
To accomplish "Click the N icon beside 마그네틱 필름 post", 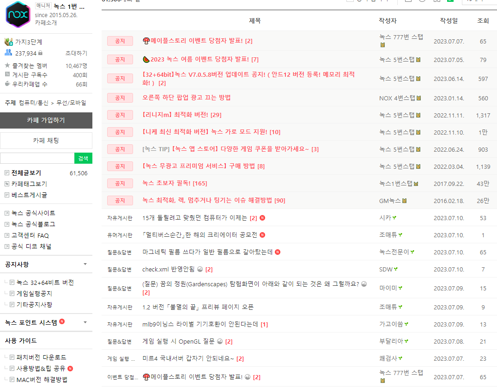I will click(x=278, y=252).
